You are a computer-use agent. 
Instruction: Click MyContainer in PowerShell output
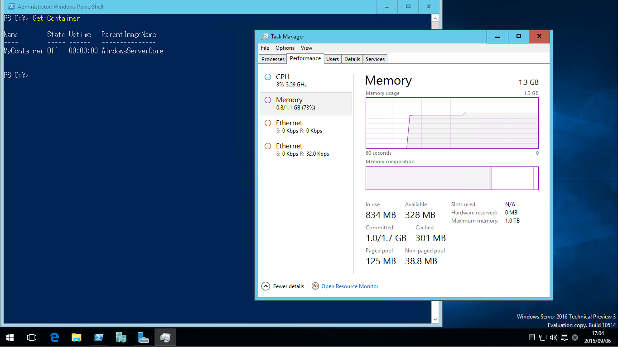[24, 51]
